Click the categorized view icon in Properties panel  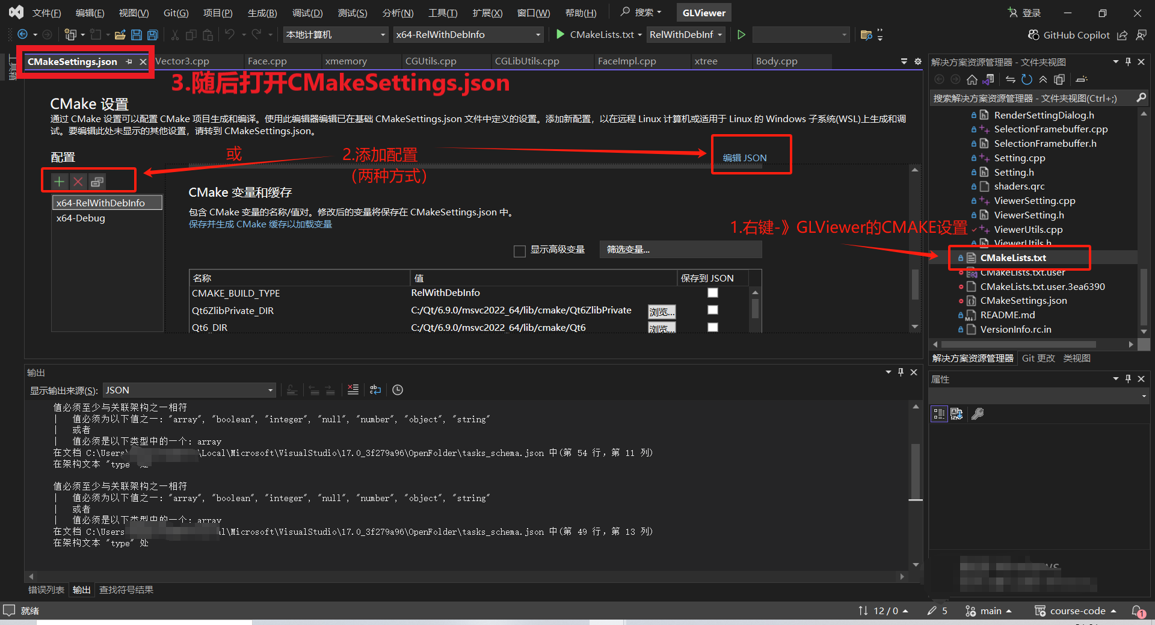point(939,414)
